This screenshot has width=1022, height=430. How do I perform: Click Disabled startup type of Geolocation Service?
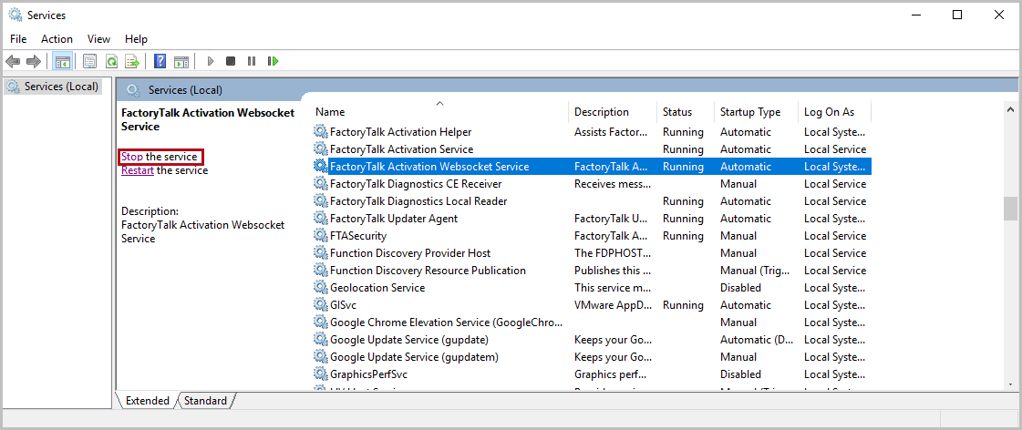740,287
